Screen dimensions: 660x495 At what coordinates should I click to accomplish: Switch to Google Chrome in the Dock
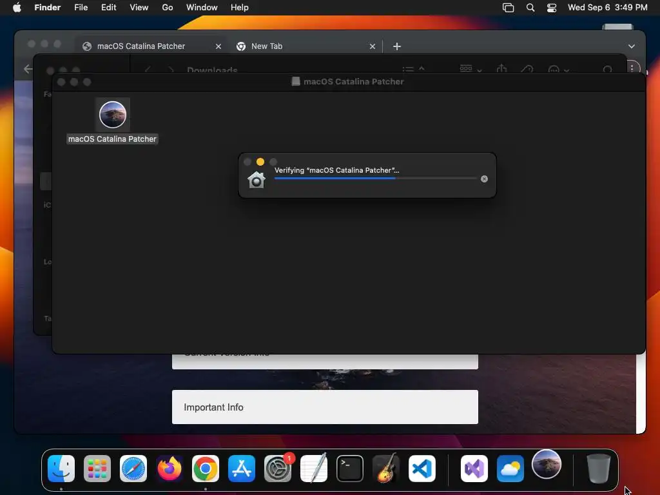click(x=206, y=468)
